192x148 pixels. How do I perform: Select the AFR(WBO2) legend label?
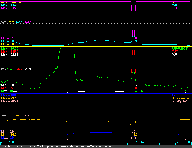click(180, 48)
